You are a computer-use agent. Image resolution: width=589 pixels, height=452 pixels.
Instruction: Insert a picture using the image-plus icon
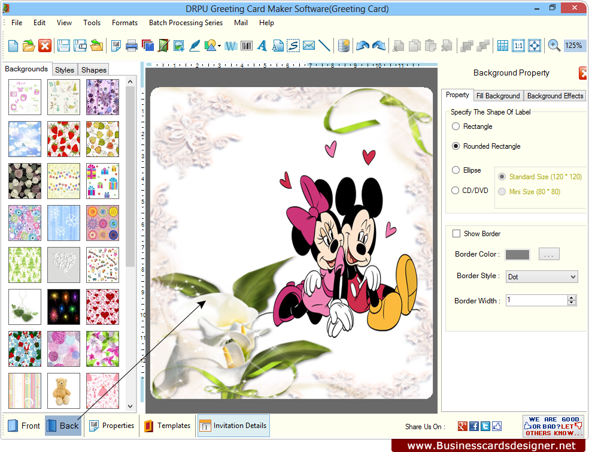(x=179, y=46)
